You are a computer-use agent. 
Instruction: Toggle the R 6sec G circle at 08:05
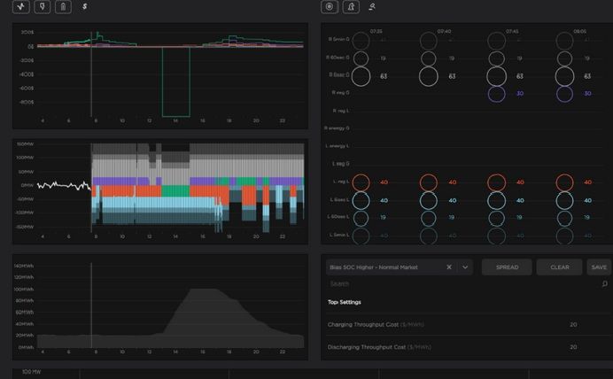[x=564, y=58]
